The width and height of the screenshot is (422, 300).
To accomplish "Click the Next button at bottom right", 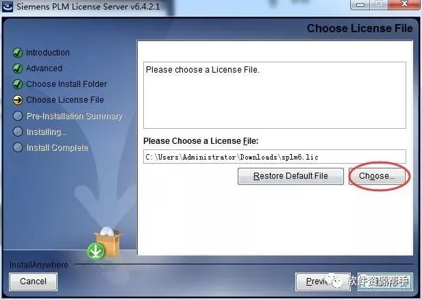I will point(385,282).
